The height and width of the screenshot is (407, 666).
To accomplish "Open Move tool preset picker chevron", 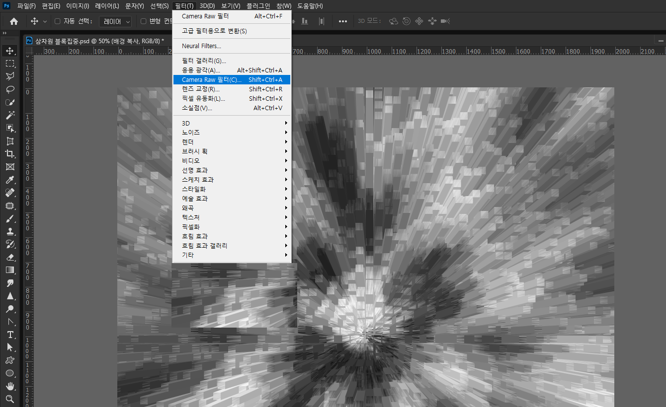I will point(45,21).
